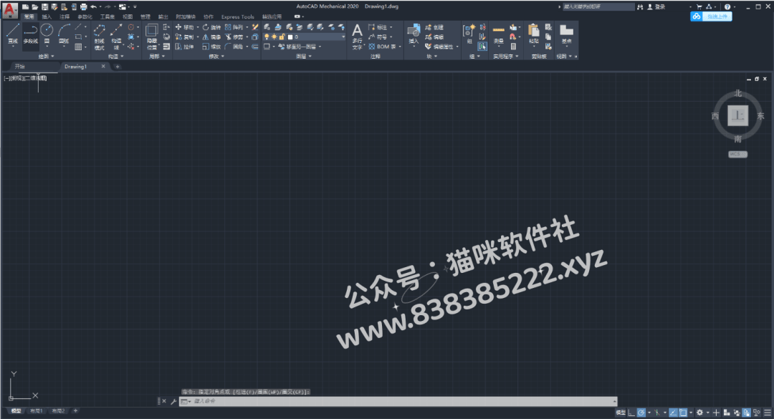Open the Measure (测量) tool
The height and width of the screenshot is (419, 774).
coord(499,34)
